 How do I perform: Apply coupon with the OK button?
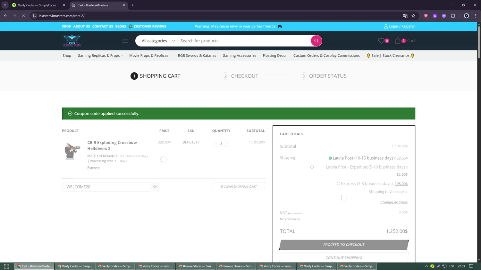155,187
